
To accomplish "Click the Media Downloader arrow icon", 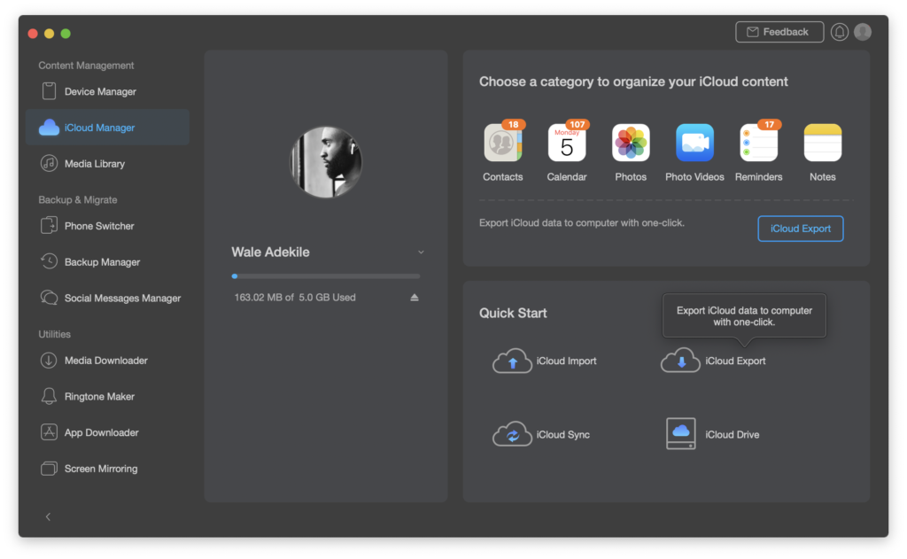I will coord(50,360).
